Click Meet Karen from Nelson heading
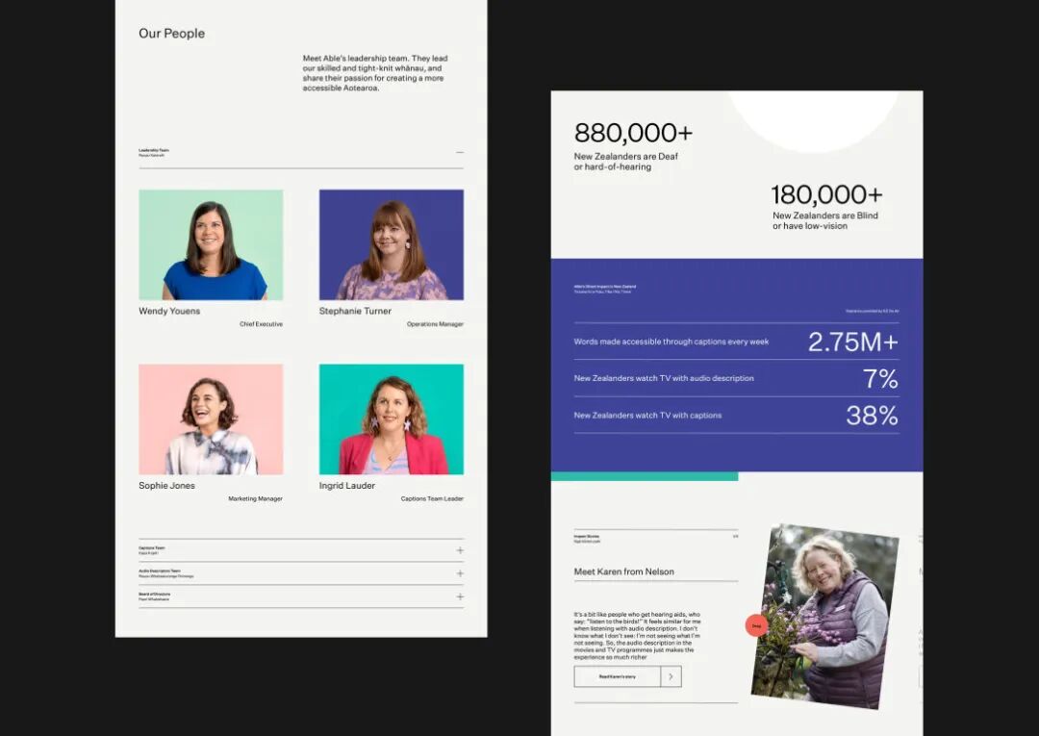The width and height of the screenshot is (1039, 736). (623, 571)
